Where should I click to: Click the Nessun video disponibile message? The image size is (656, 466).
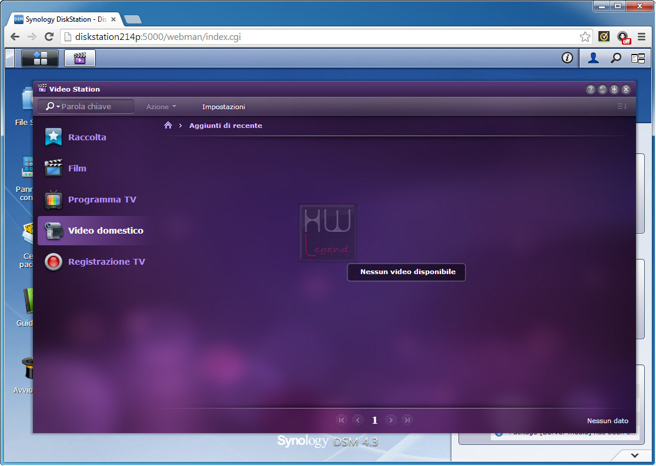click(x=407, y=272)
